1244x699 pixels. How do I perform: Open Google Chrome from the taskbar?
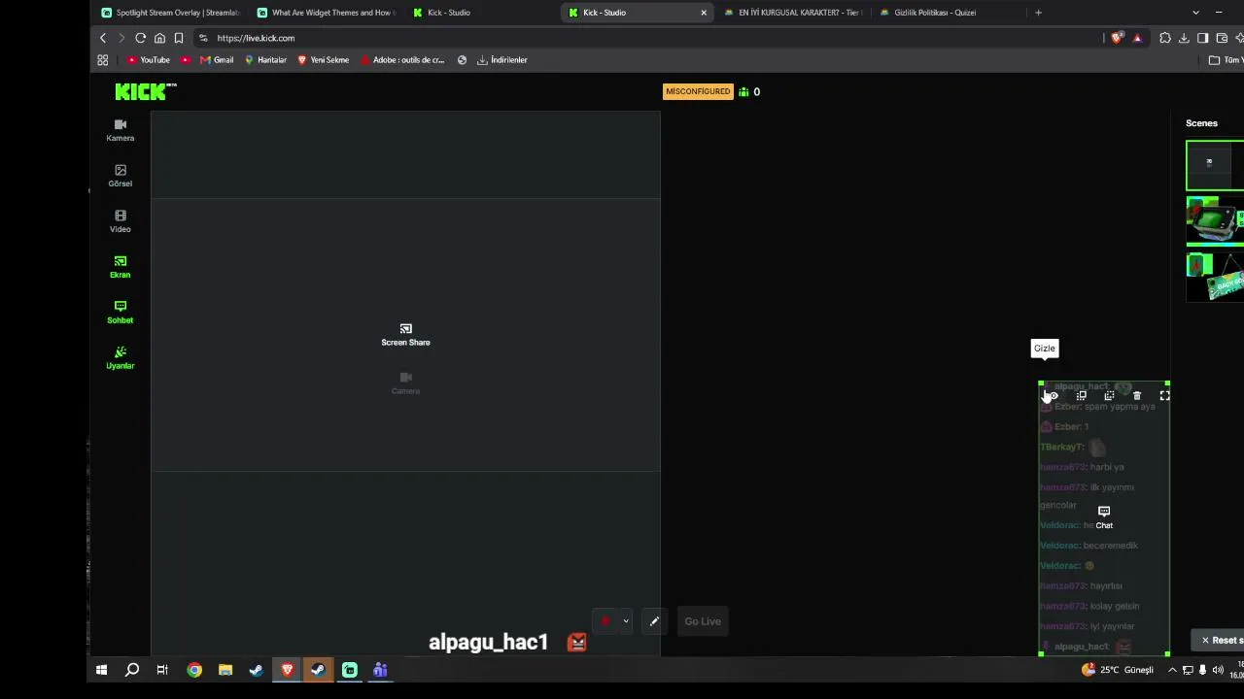pos(194,670)
